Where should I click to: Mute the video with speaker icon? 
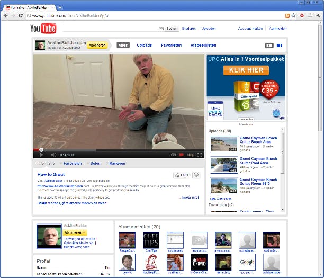pyautogui.click(x=53, y=155)
